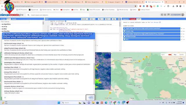Click into the Filter methods field
The image size is (186, 105).
click(15, 22)
